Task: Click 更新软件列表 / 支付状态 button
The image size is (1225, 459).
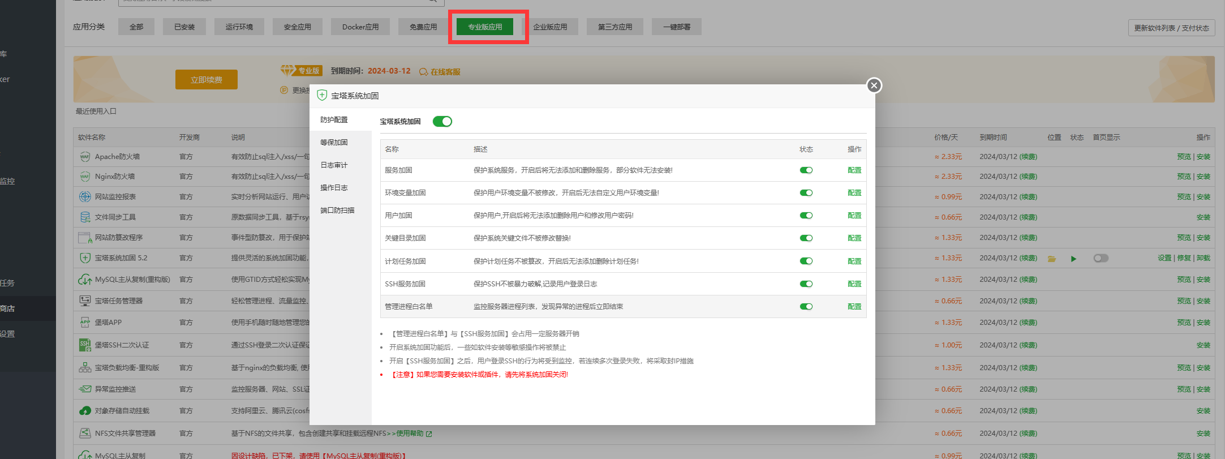Action: (x=1171, y=28)
